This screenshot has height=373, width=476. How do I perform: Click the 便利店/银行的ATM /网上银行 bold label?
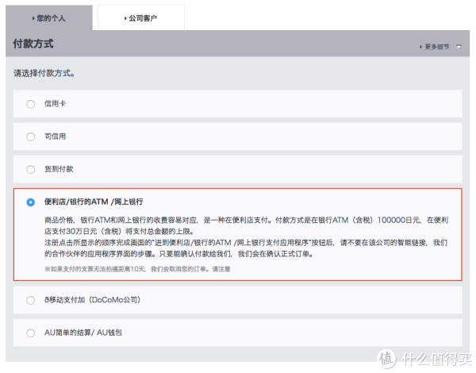(x=94, y=202)
